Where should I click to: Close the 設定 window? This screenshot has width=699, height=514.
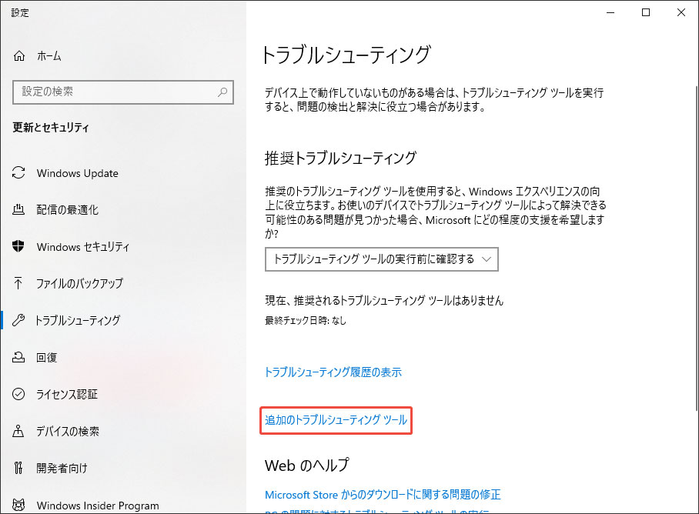tap(681, 12)
